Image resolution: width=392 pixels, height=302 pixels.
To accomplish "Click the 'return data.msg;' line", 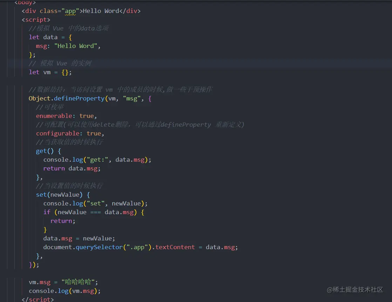I will click(72, 168).
